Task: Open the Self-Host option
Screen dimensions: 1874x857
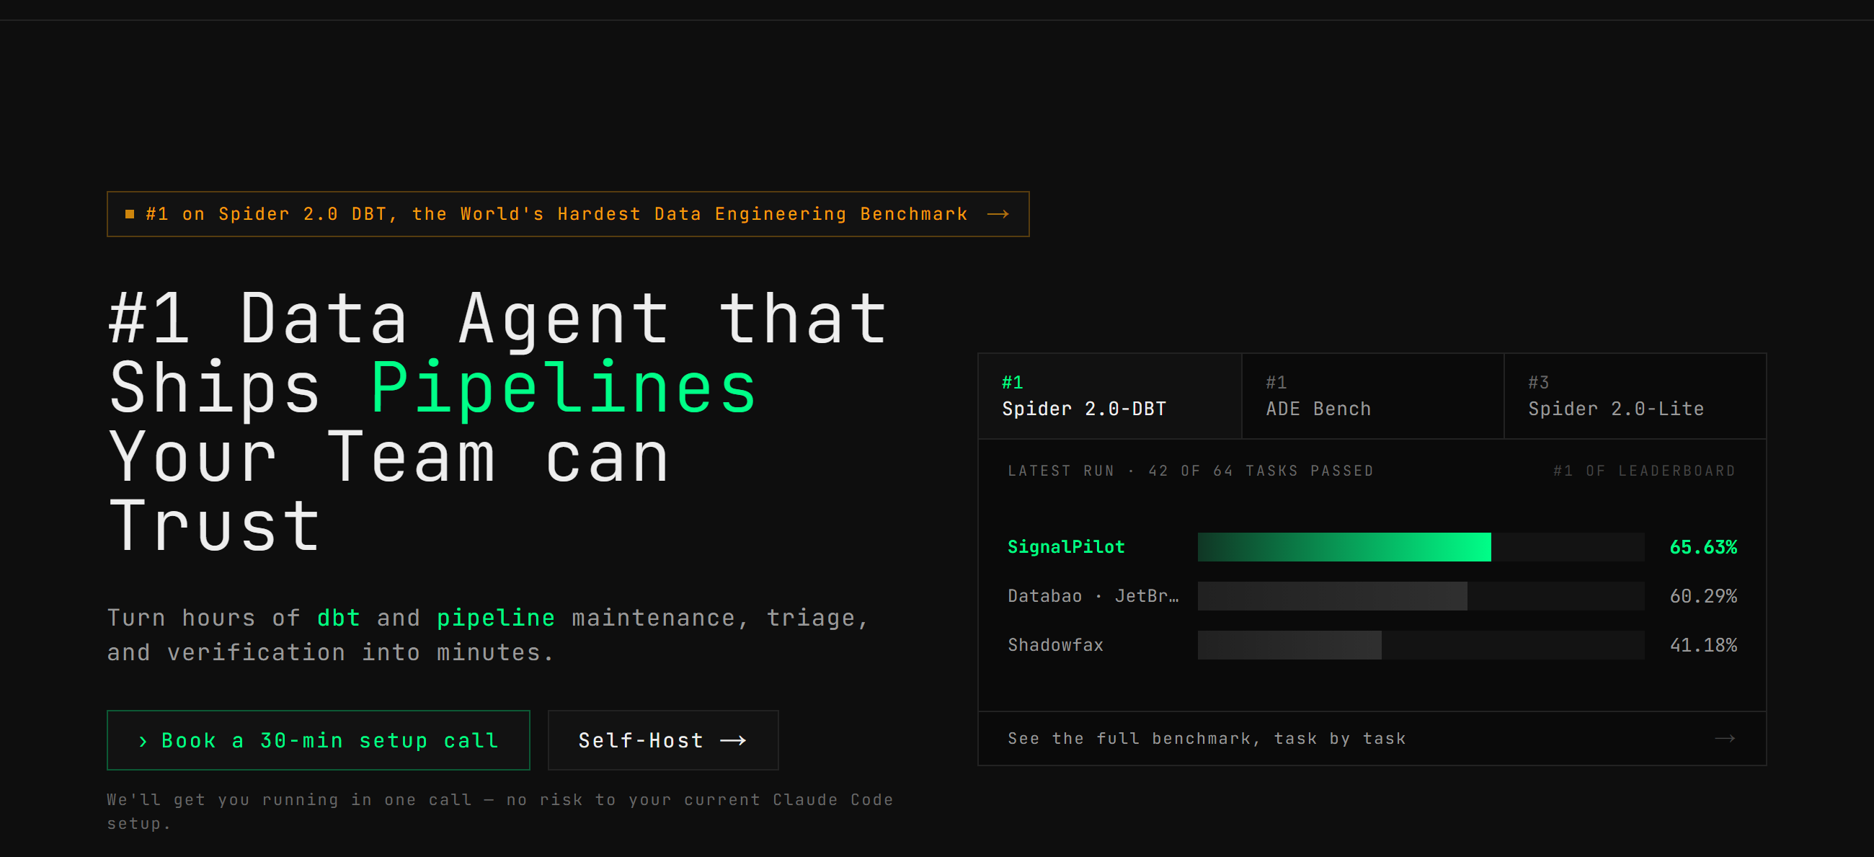Action: [x=662, y=740]
